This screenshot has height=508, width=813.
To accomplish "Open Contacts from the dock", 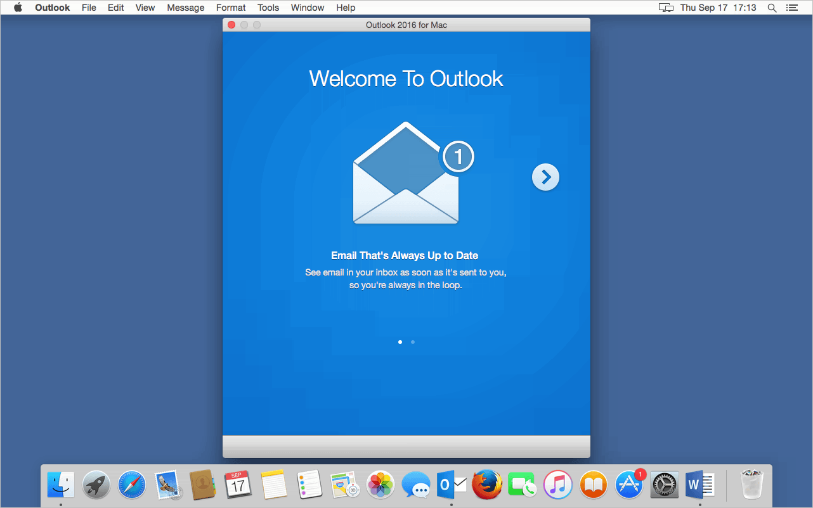I will (204, 485).
